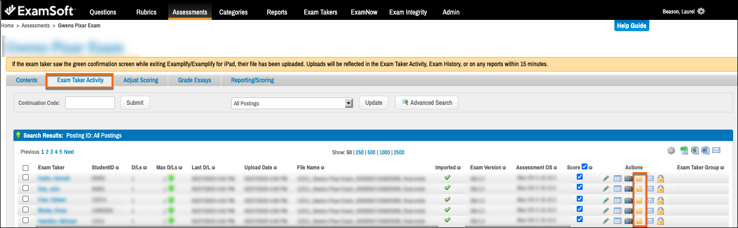Viewport: 738px width, 228px height.
Task: Switch to Exam Taker Activity tab
Action: coord(81,81)
